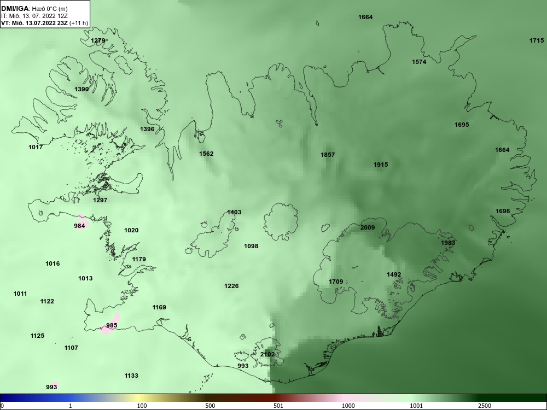Click the 1857 height label
The width and height of the screenshot is (547, 410).
pyautogui.click(x=328, y=155)
